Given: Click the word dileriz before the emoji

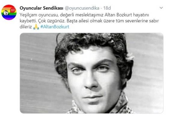Looking at the screenshot, I should pyautogui.click(x=26, y=27).
